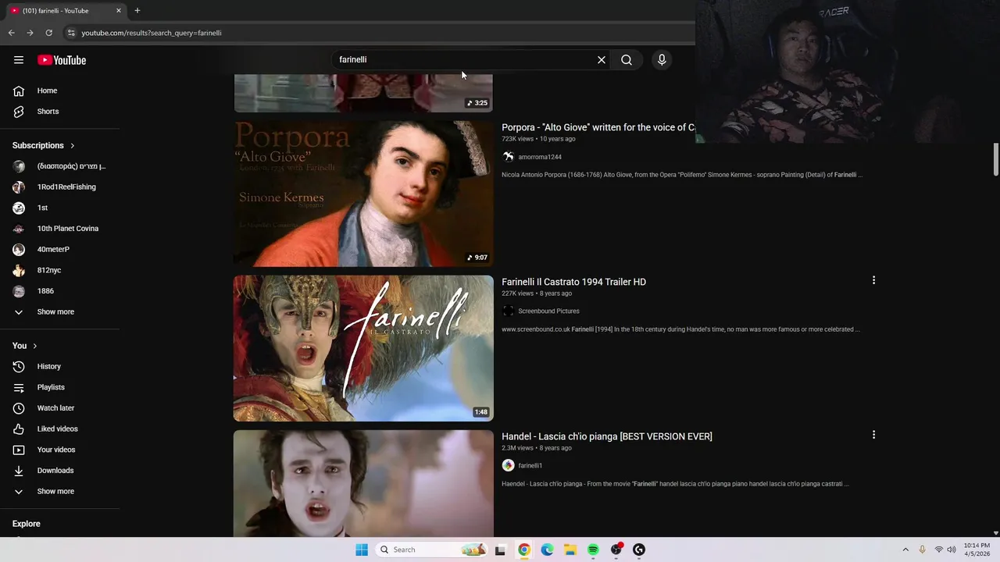Open OBS Studio from the taskbar
This screenshot has height=562, width=1000.
(x=616, y=550)
